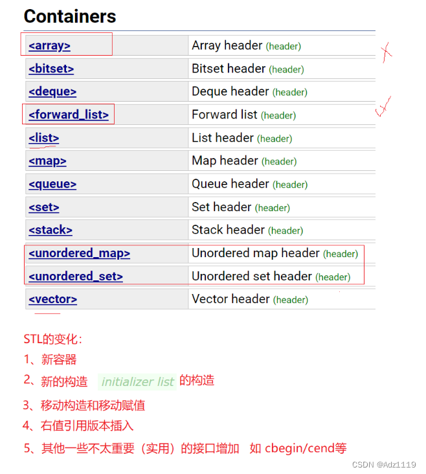Open the <bitset> header link
Screen dimensions: 426x474
(x=51, y=69)
